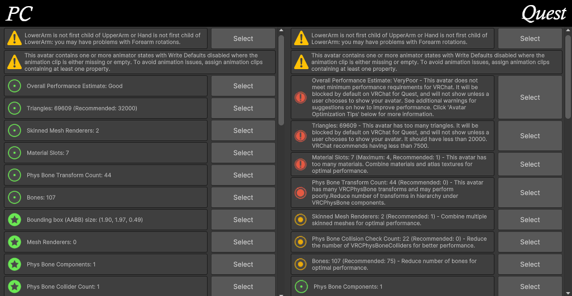Click the red icon for Quest Material Slots
The image size is (572, 296).
click(301, 164)
